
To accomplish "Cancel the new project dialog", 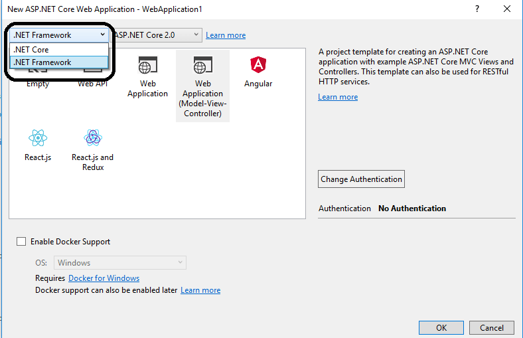I will click(492, 327).
